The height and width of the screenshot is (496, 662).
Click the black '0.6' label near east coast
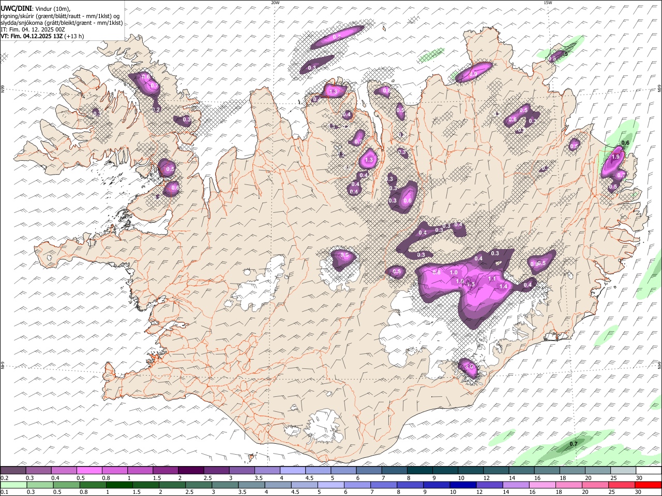click(x=625, y=143)
